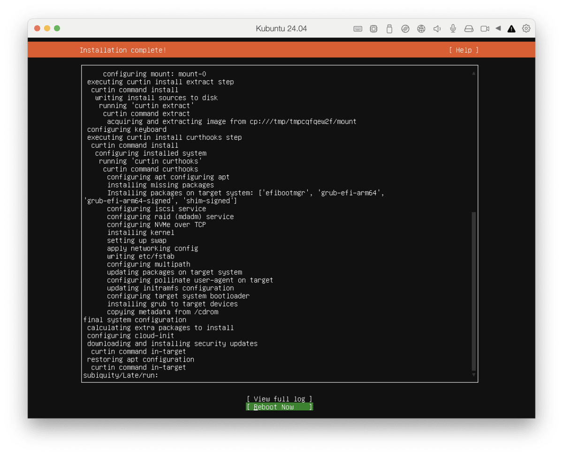Click 'configuring apt configuring apt' line
Image resolution: width=563 pixels, height=455 pixels.
pyautogui.click(x=168, y=177)
